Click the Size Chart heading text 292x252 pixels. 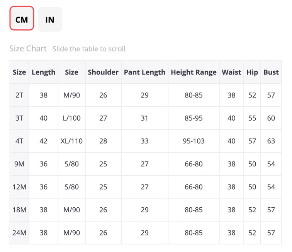28,49
